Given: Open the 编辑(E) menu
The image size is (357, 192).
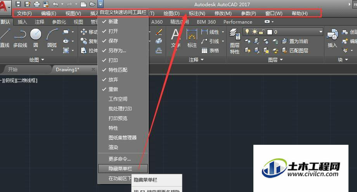Looking at the screenshot, I should [x=49, y=14].
